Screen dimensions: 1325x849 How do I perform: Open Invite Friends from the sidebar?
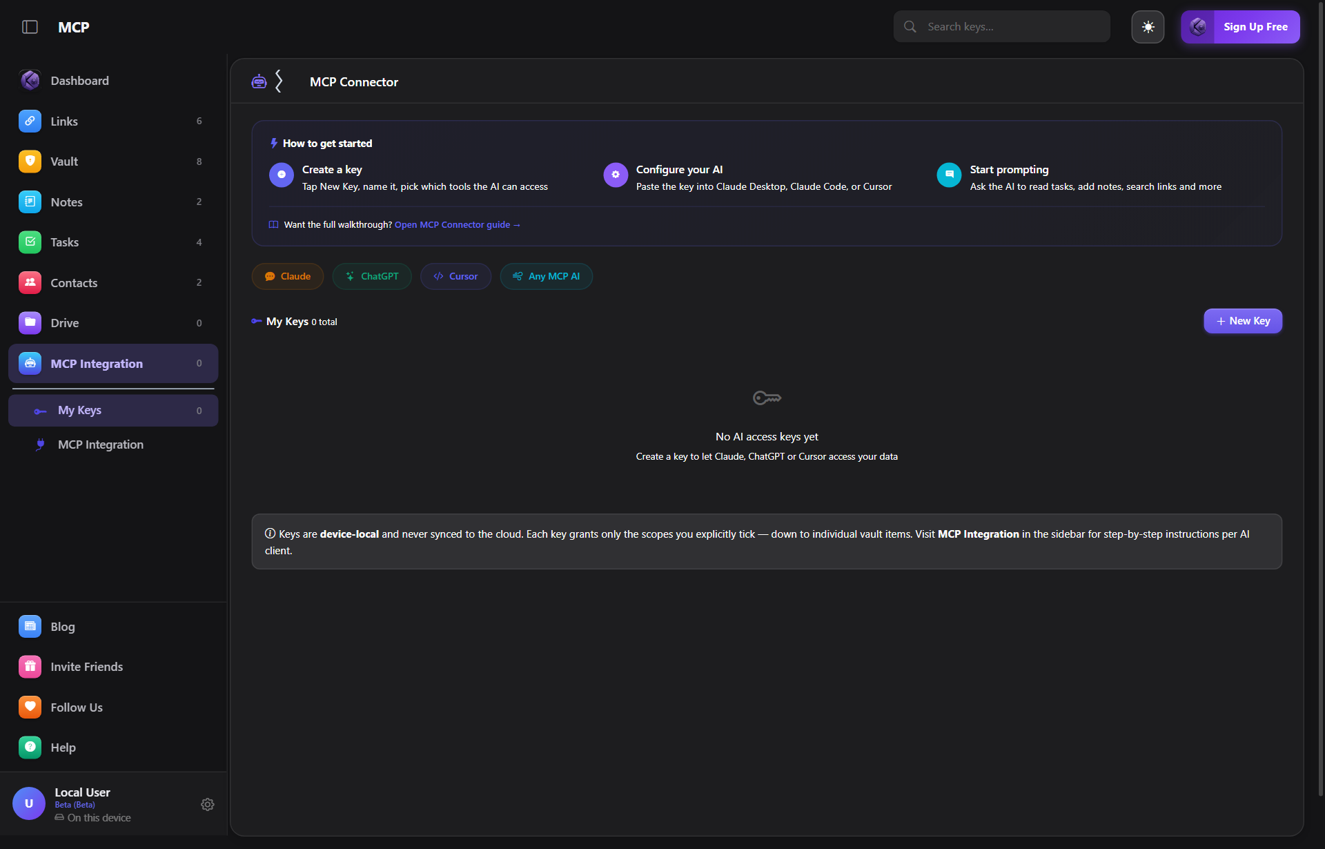click(113, 667)
